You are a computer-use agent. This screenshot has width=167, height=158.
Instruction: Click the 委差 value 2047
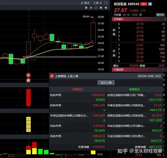coord(162,66)
